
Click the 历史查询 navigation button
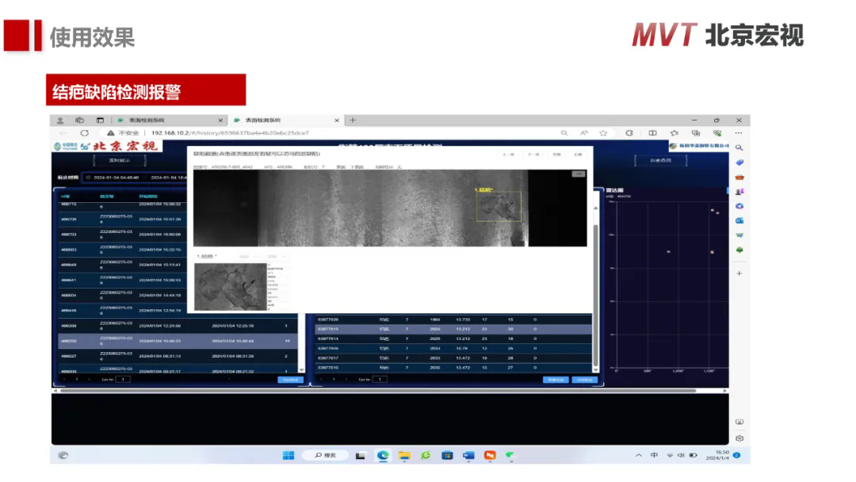pyautogui.click(x=660, y=160)
